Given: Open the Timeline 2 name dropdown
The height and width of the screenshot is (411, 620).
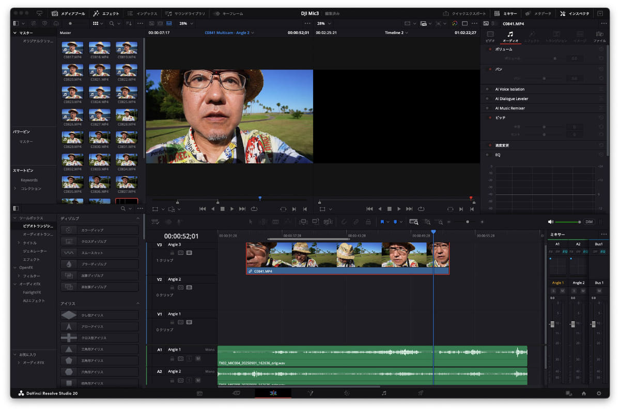Looking at the screenshot, I should [396, 32].
